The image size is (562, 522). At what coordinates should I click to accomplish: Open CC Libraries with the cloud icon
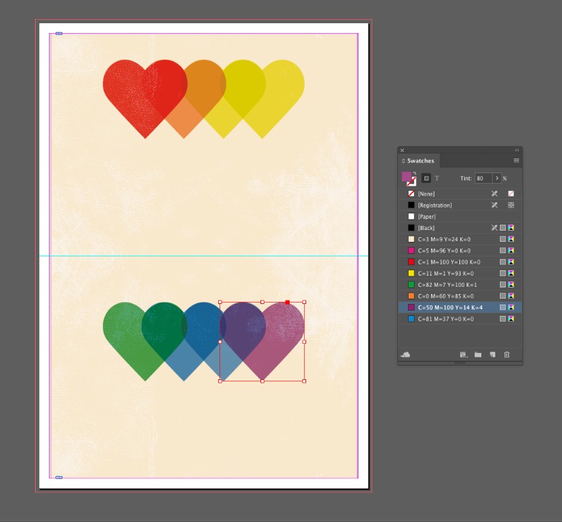click(x=407, y=354)
